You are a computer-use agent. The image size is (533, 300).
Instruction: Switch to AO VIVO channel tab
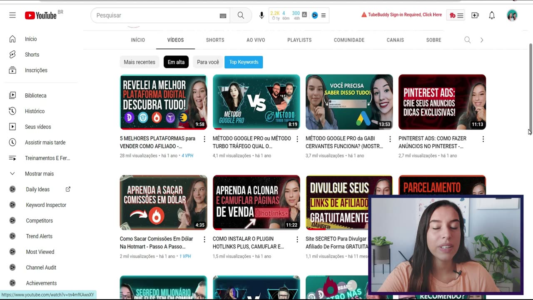[256, 40]
